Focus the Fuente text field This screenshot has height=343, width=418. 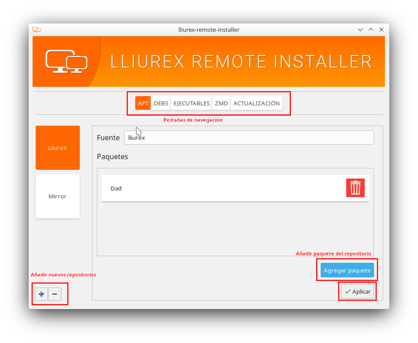[249, 138]
